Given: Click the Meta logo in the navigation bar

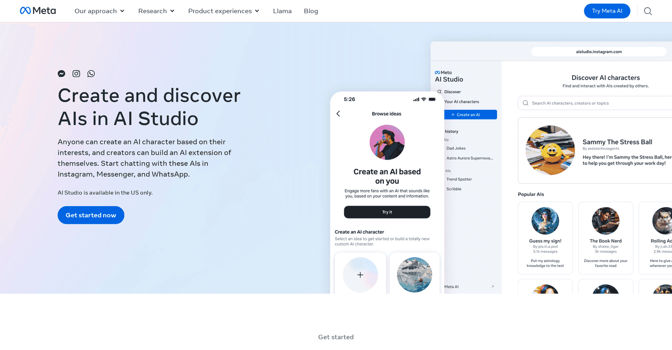Looking at the screenshot, I should tap(38, 10).
